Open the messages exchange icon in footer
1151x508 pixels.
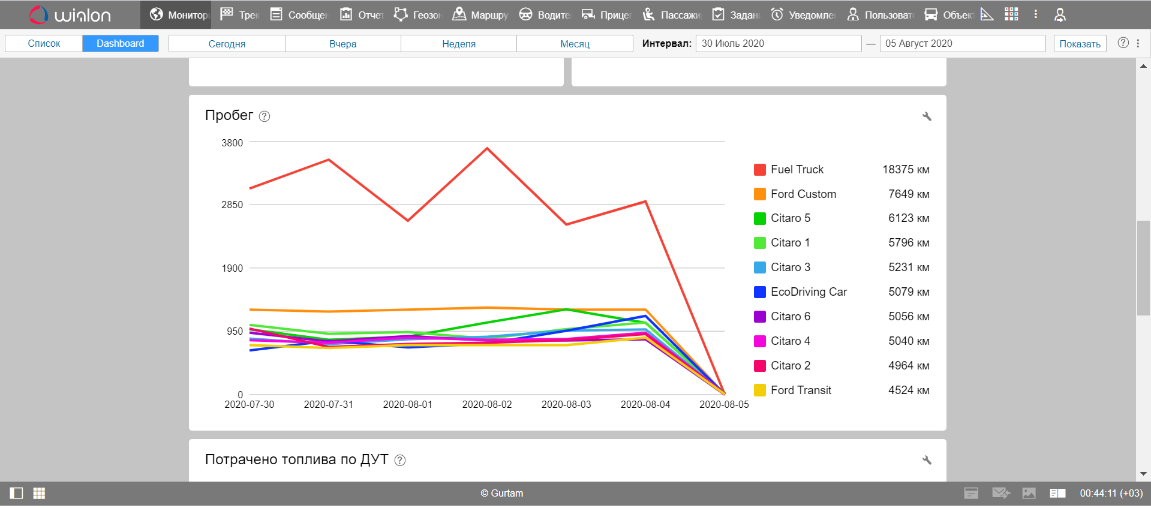point(1000,493)
